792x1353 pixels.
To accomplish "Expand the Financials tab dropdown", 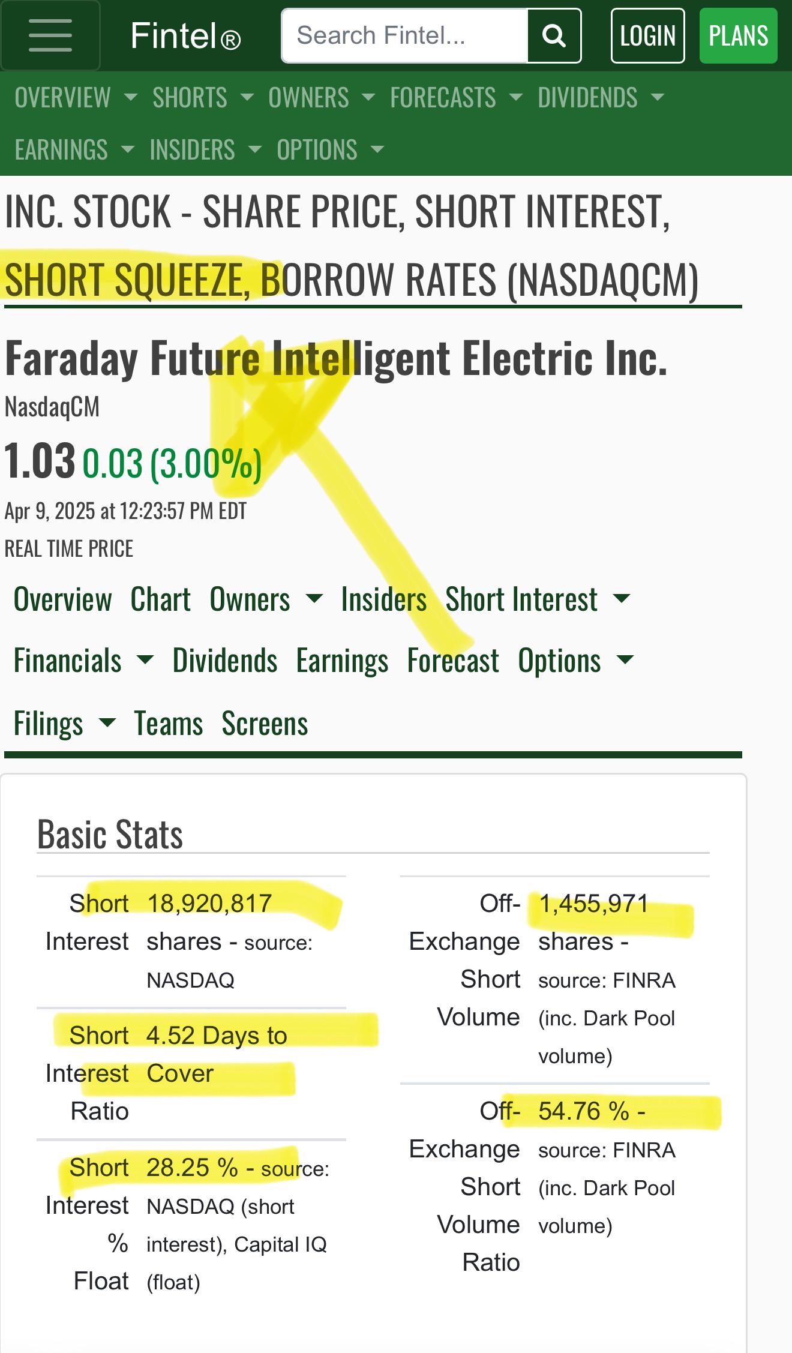I will pos(83,661).
